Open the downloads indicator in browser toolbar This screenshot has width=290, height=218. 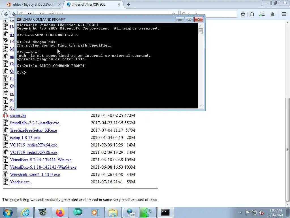(262, 14)
